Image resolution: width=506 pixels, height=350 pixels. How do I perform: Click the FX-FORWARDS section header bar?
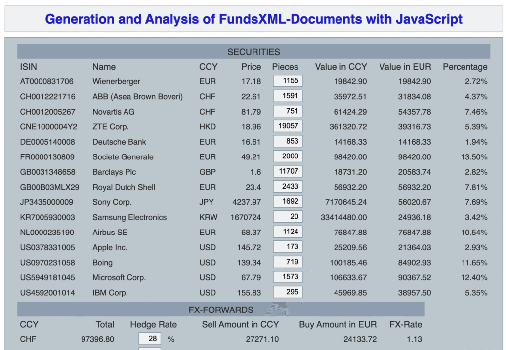coord(221,310)
